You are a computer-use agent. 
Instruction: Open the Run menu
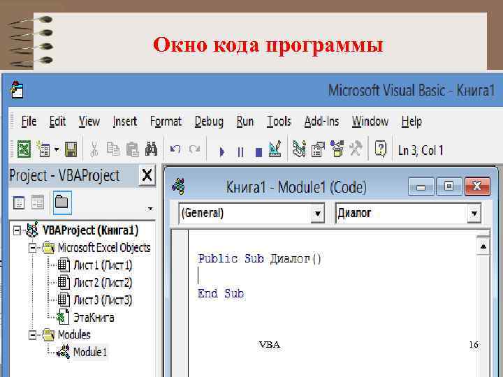(x=245, y=121)
